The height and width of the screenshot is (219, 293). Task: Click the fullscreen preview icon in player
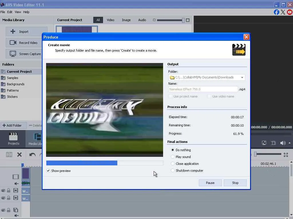point(264,143)
